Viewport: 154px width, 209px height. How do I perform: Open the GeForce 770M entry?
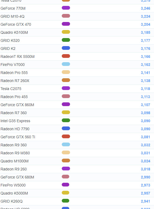(x=13, y=8)
